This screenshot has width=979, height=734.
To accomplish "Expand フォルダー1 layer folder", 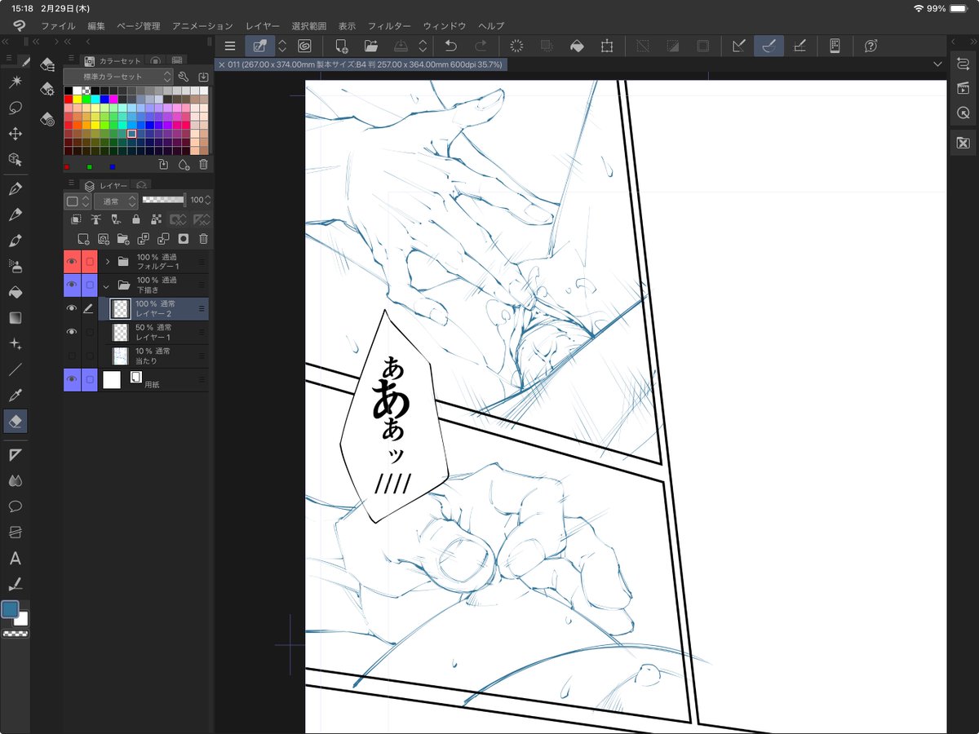I will (x=107, y=262).
